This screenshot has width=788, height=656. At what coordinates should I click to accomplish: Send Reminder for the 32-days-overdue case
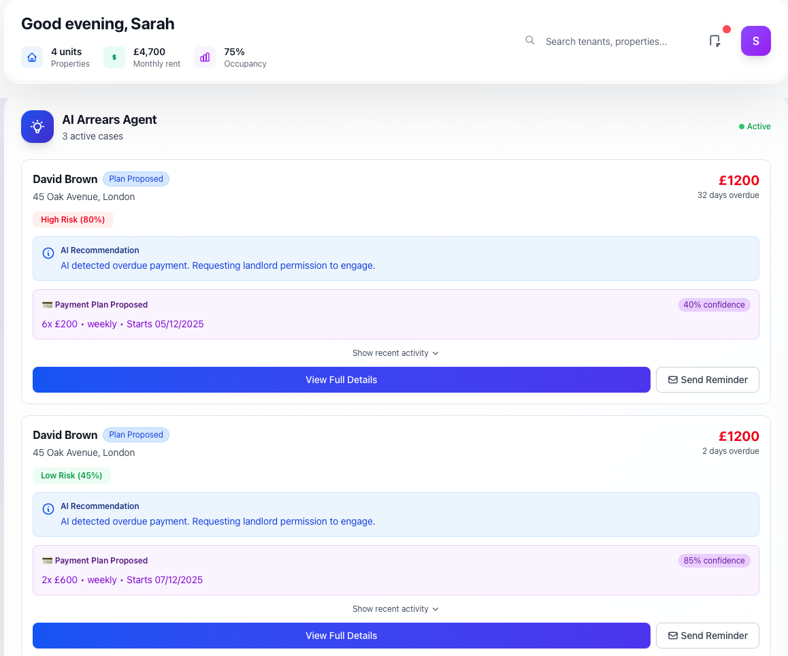pyautogui.click(x=707, y=380)
